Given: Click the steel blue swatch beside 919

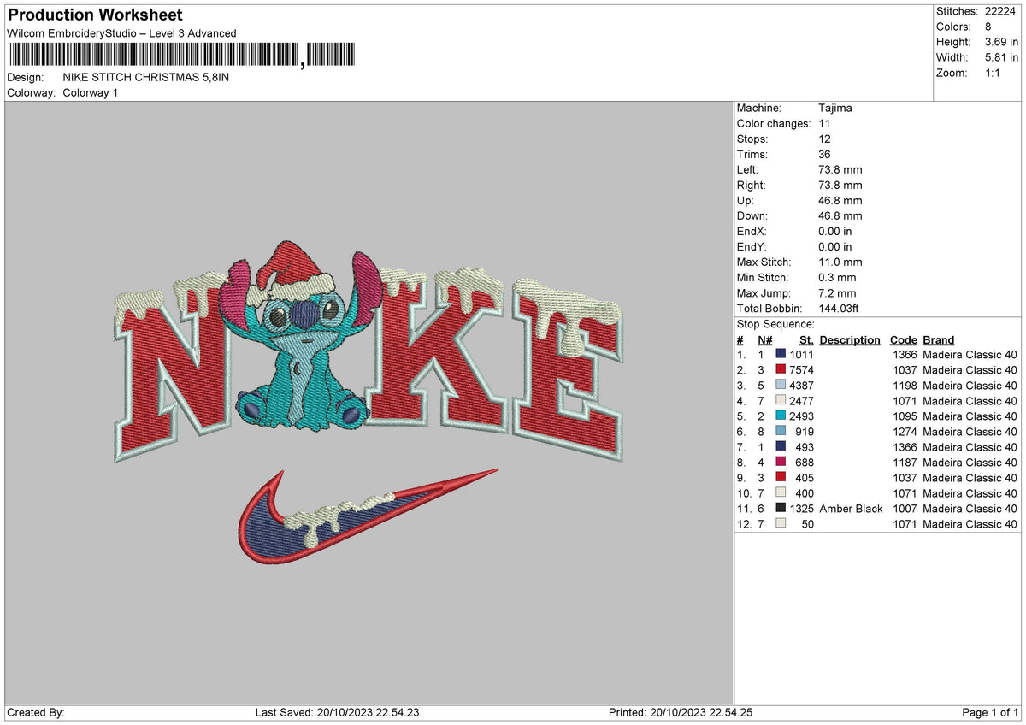Looking at the screenshot, I should (x=781, y=432).
